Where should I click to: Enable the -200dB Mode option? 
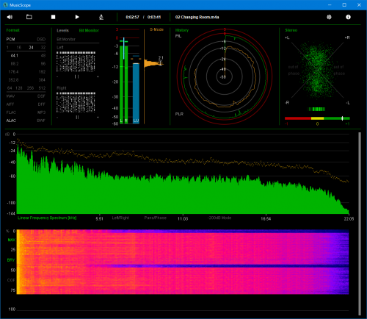click(x=219, y=218)
